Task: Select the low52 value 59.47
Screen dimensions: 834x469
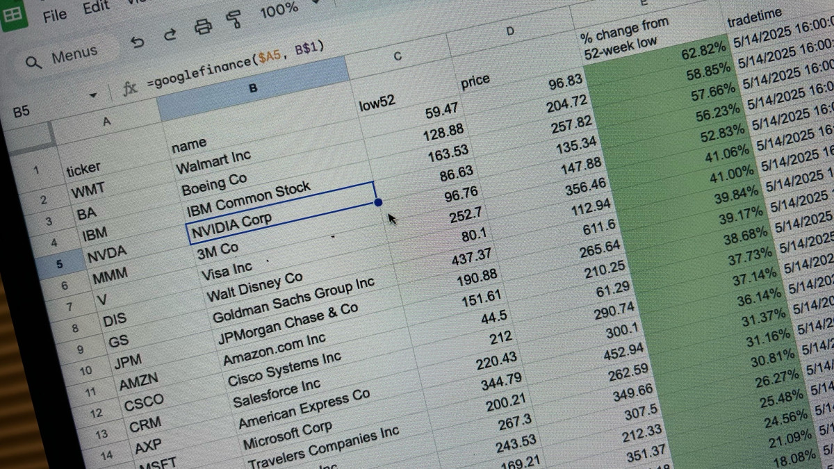Action: click(x=441, y=110)
